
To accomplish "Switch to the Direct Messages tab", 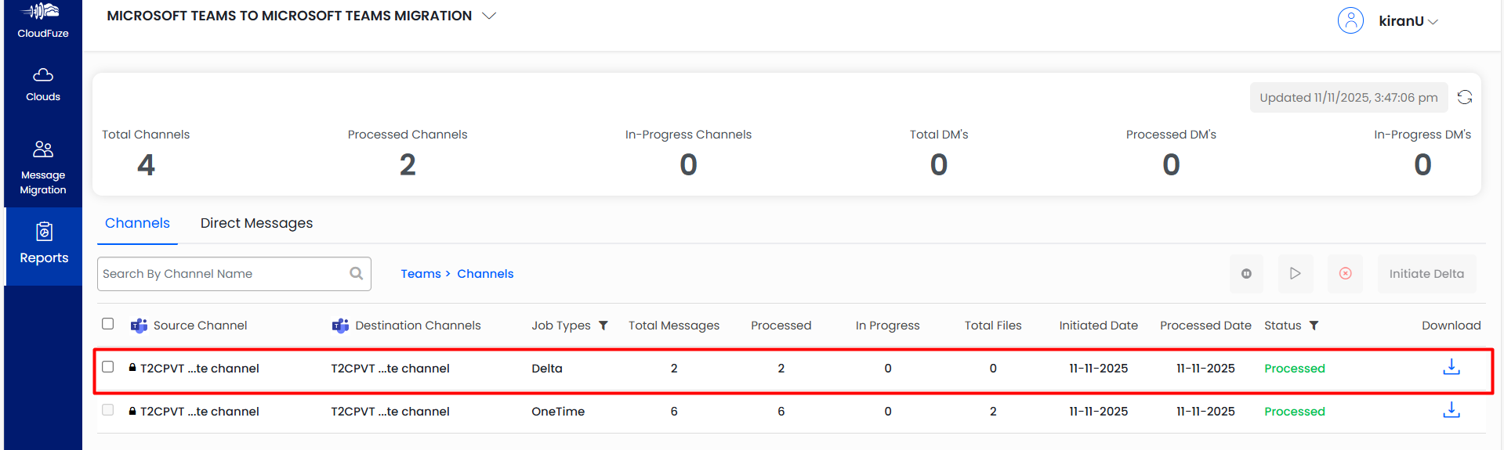I will pos(256,223).
